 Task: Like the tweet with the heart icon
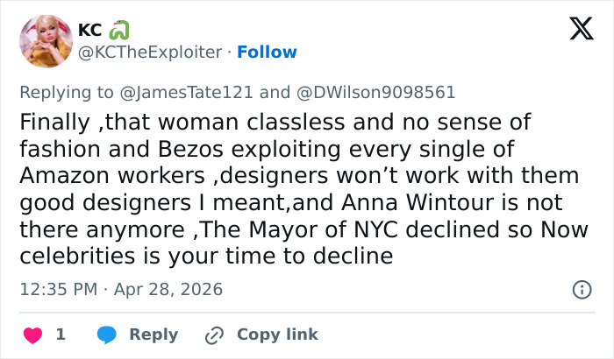coord(32,334)
